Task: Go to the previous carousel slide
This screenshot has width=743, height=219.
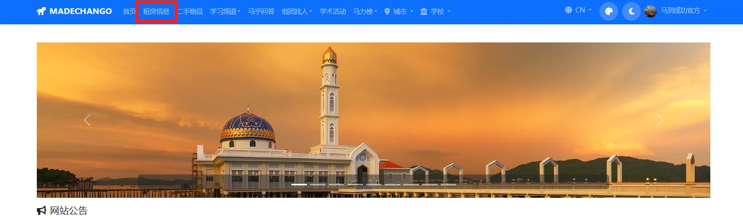Action: [x=87, y=120]
